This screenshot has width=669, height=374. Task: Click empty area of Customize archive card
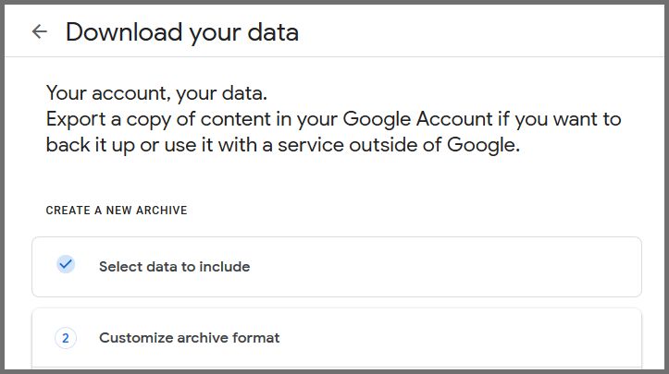click(461, 338)
